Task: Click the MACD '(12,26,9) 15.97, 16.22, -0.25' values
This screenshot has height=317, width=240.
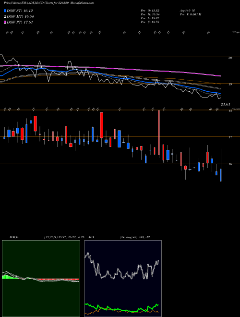Action: pyautogui.click(x=64, y=237)
